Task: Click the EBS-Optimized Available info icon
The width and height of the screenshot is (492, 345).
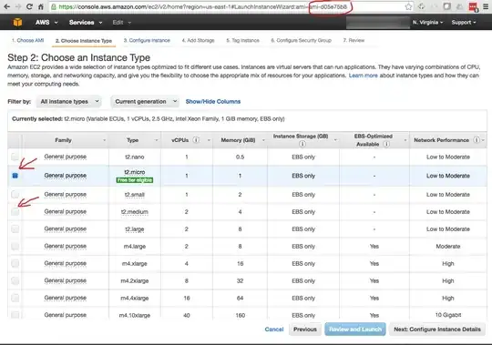Action: click(386, 144)
